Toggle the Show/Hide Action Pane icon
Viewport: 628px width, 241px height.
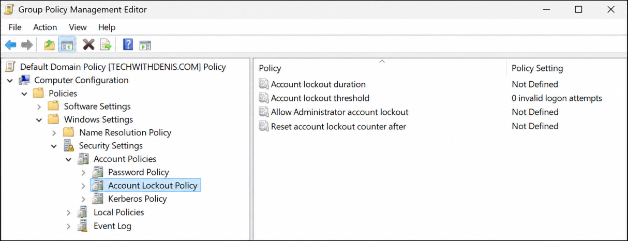coord(145,46)
